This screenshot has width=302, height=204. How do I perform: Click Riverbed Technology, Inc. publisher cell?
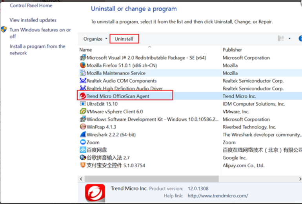[249, 127]
